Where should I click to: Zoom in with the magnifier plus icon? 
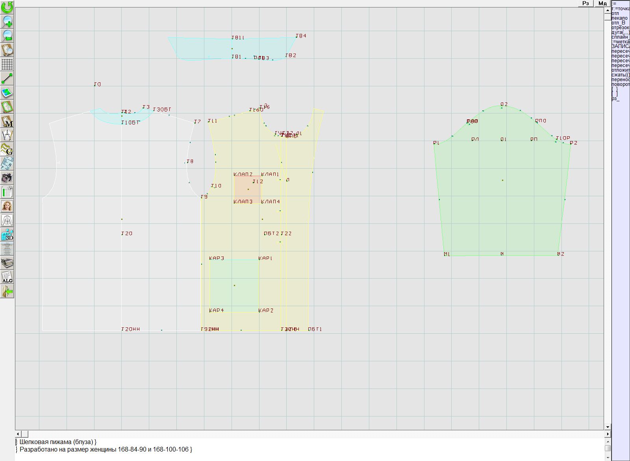[7, 21]
